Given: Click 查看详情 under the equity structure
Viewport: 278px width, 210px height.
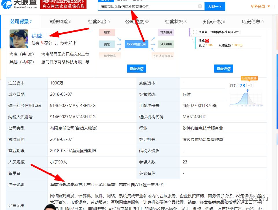Looking at the screenshot, I should (x=223, y=69).
